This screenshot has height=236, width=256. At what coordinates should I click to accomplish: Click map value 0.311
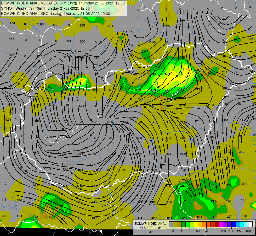click(x=251, y=39)
